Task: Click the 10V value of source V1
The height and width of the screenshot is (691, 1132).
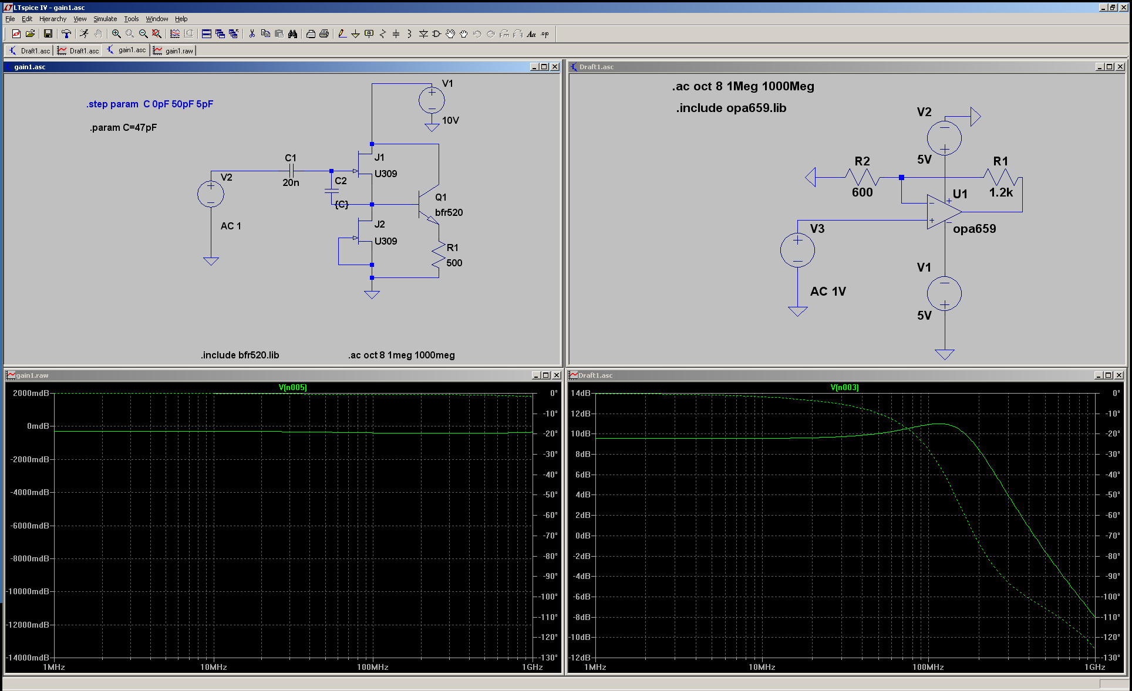Action: (450, 120)
